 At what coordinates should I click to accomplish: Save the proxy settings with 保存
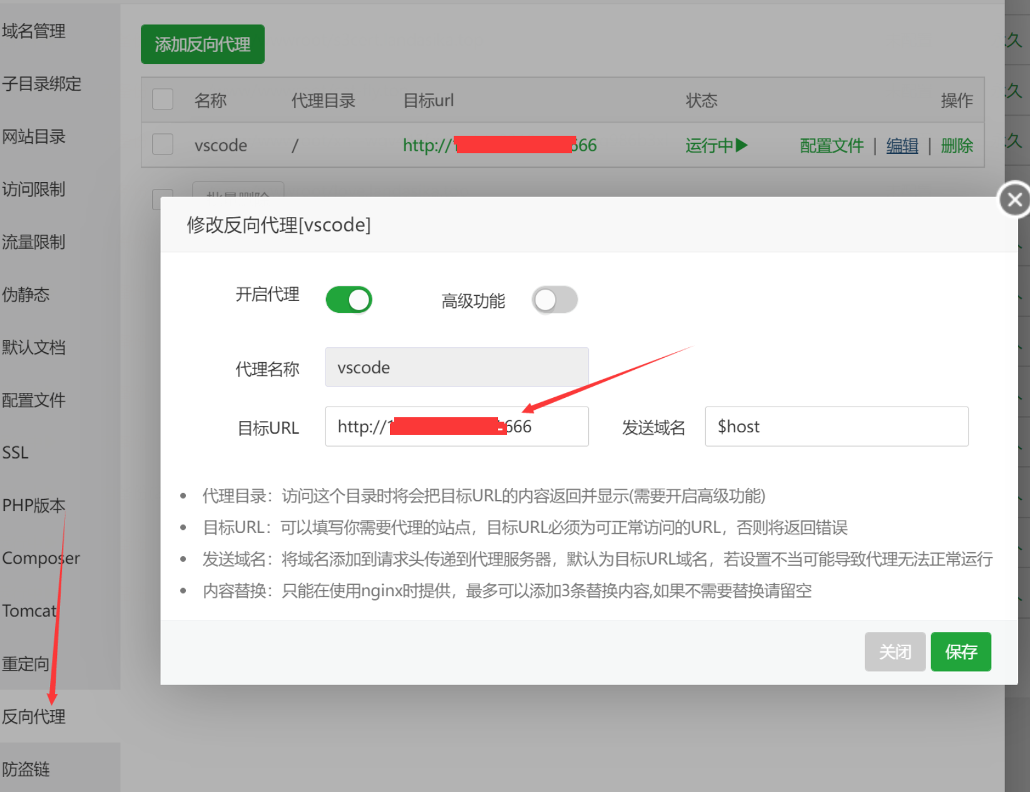click(961, 651)
